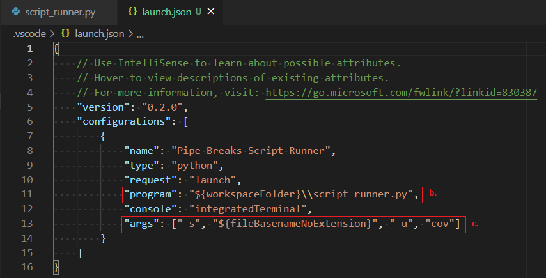Click the "configurations" key on line 6
Image resolution: width=546 pixels, height=278 pixels.
pos(124,121)
